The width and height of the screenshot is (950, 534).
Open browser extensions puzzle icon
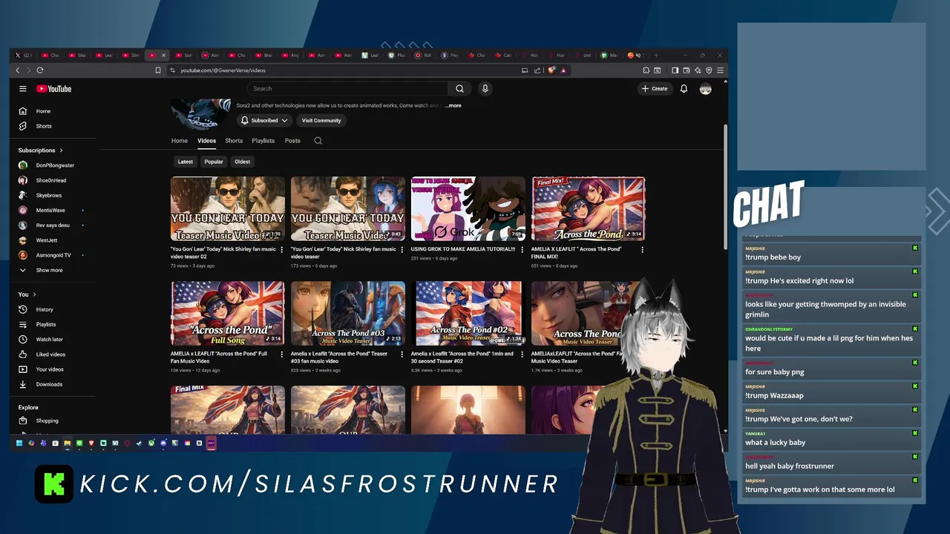(646, 70)
